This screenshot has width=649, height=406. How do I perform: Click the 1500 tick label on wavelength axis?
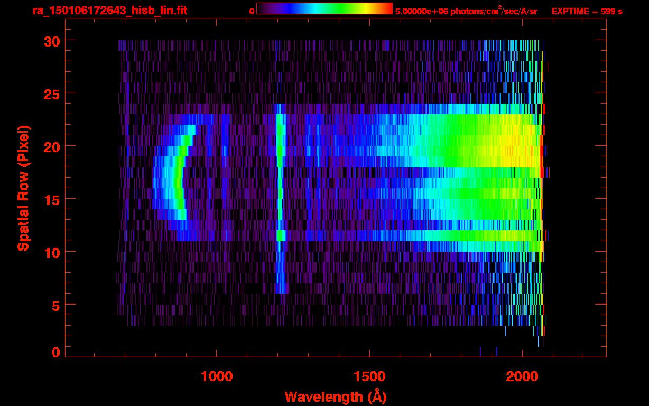[369, 376]
